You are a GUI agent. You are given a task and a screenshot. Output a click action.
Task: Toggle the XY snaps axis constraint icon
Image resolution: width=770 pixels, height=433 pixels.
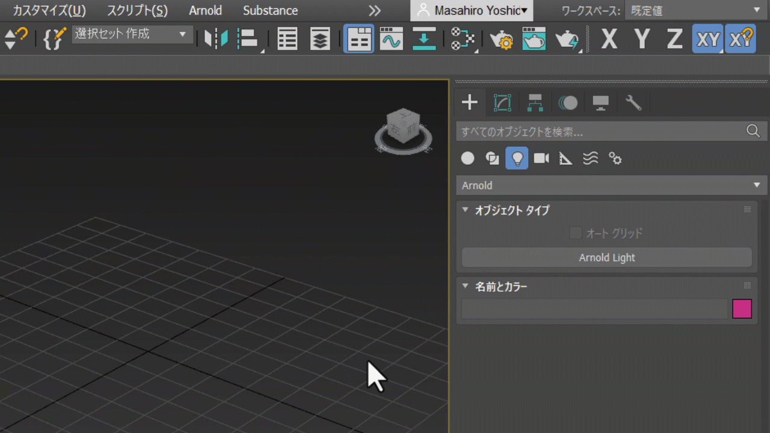[741, 38]
